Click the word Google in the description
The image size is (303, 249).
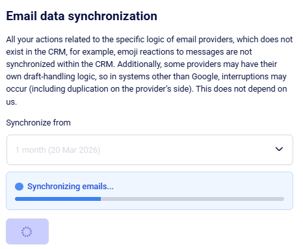coord(205,77)
